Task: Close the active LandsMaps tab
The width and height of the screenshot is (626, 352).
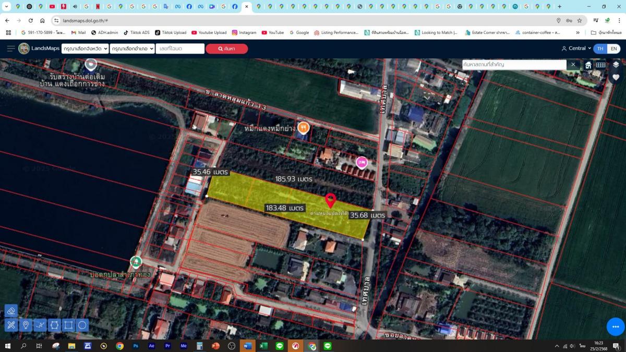Action: point(247,6)
